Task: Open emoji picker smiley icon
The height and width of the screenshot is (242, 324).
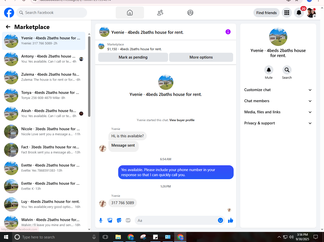Action: click(x=220, y=220)
